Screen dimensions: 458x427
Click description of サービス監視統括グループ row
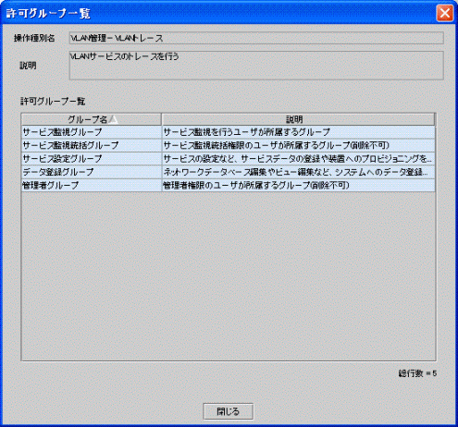point(299,145)
